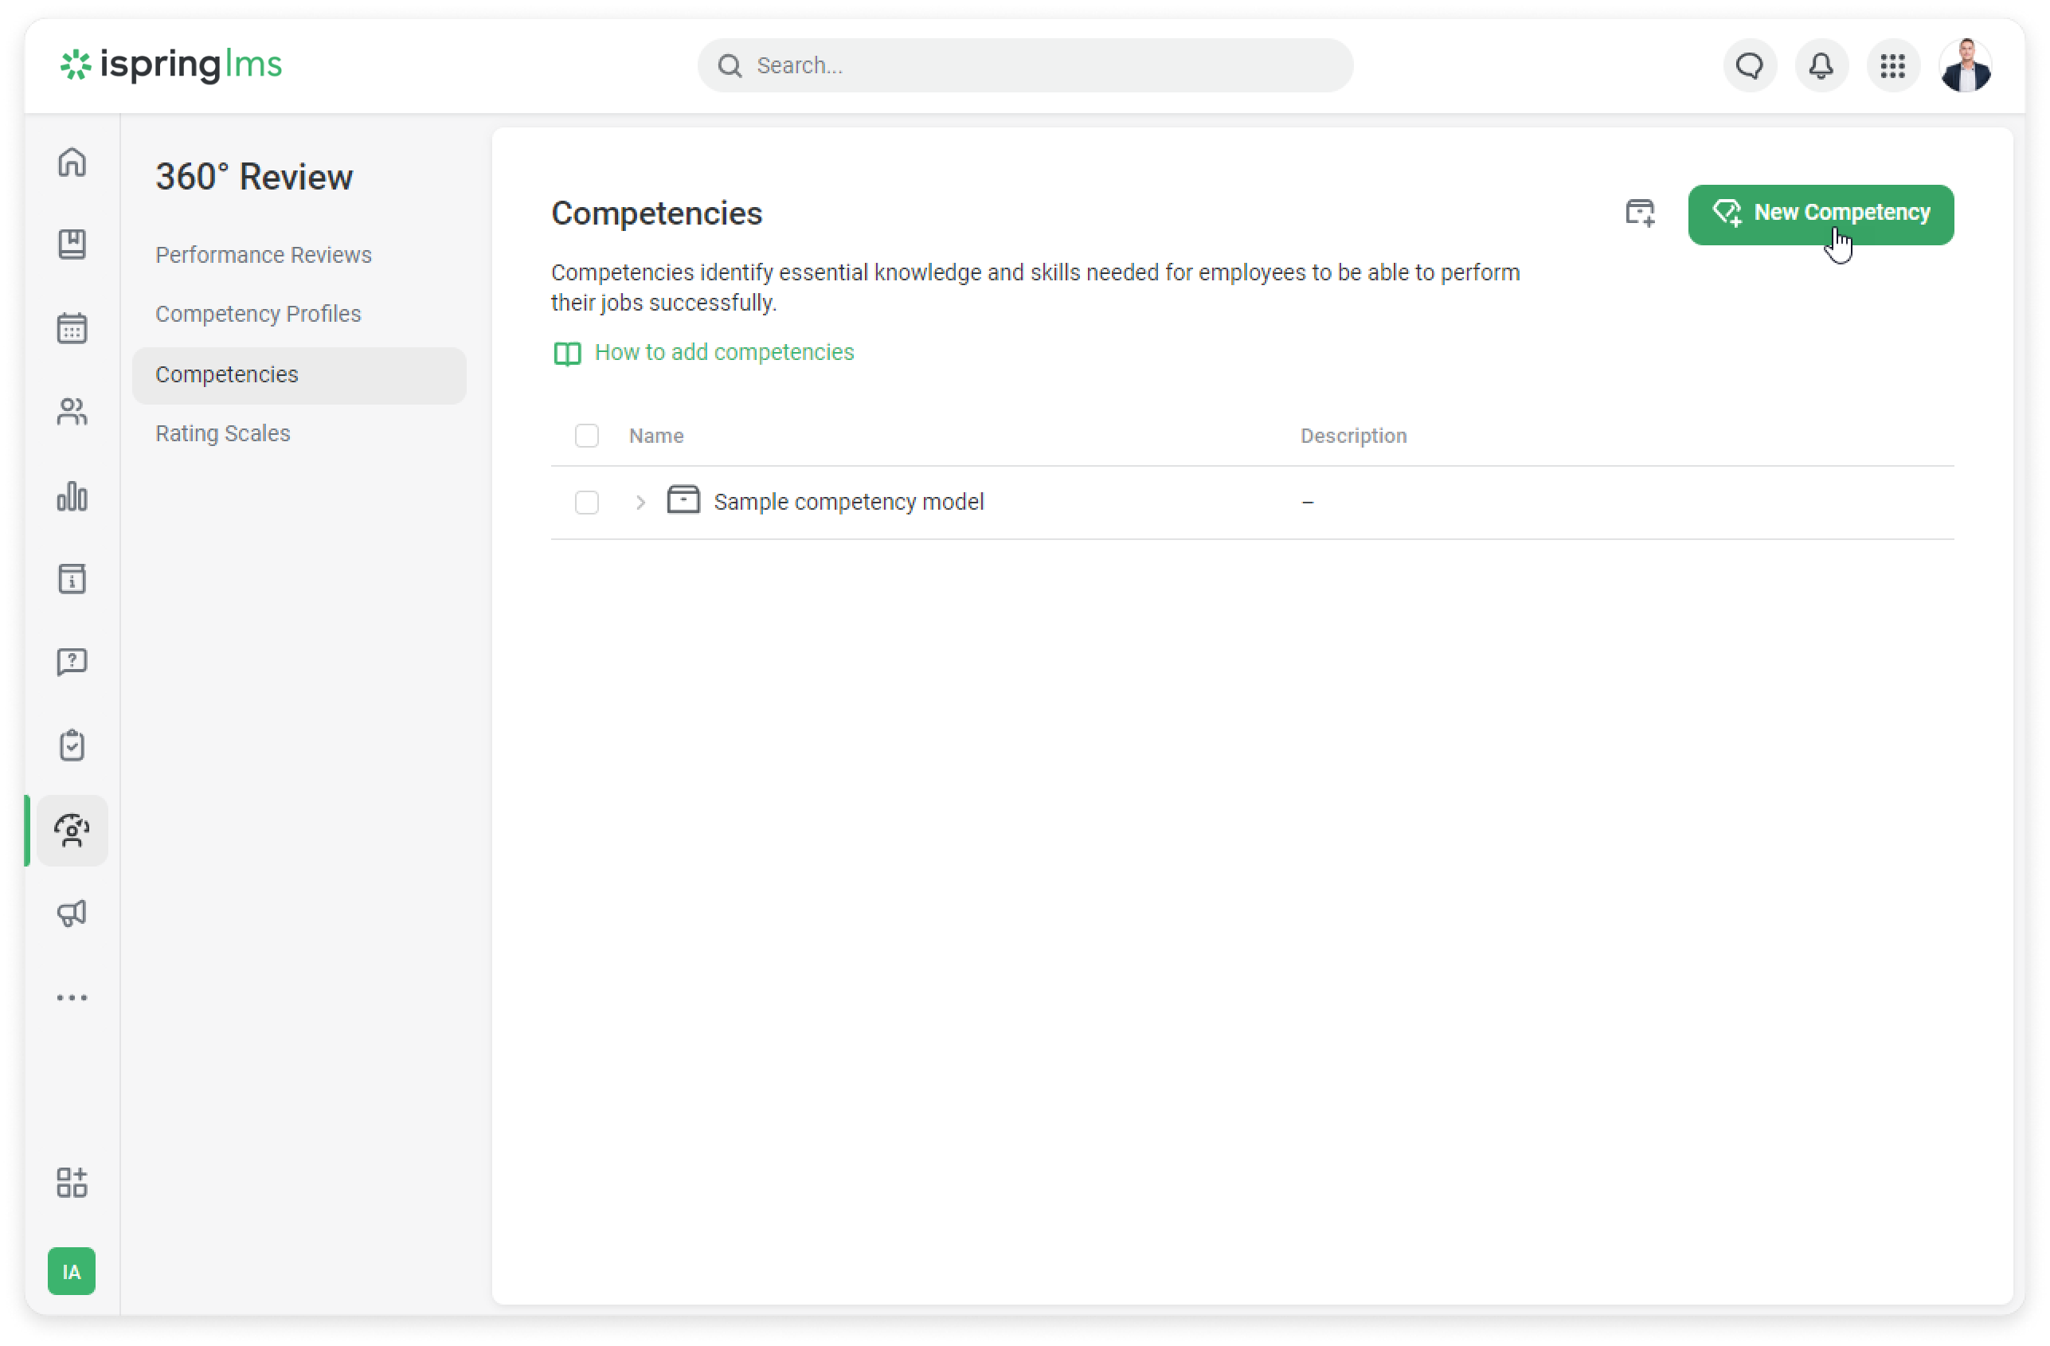Open the calendar icon in sidebar
This screenshot has width=2050, height=1346.
pyautogui.click(x=72, y=328)
